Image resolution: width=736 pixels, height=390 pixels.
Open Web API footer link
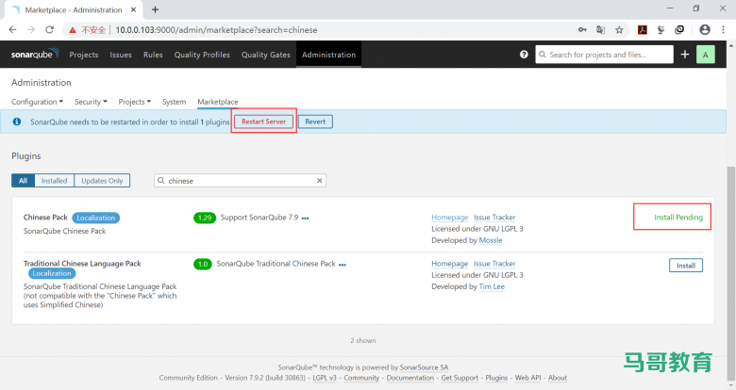[x=528, y=378]
